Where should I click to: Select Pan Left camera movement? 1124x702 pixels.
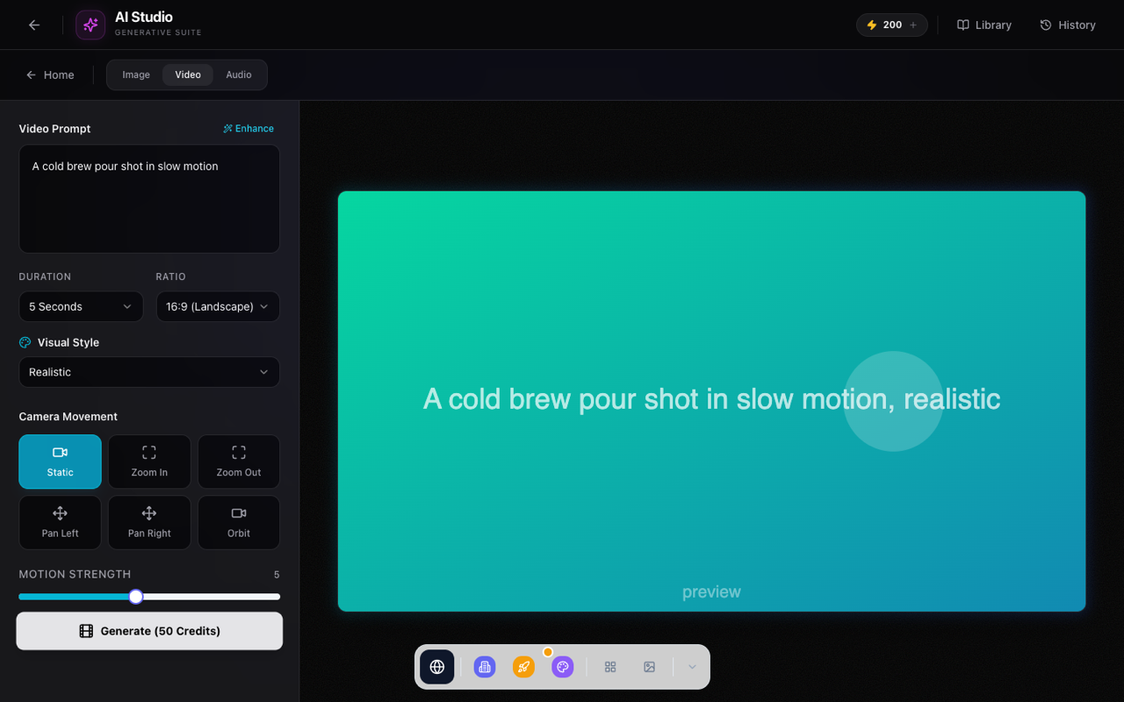61,522
